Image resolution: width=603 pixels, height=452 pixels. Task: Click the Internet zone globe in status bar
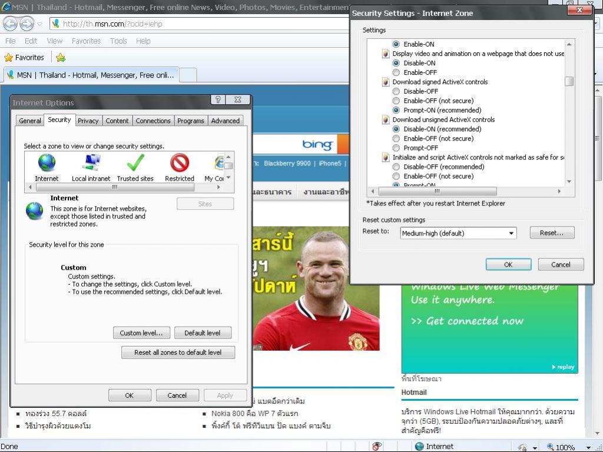(x=419, y=446)
